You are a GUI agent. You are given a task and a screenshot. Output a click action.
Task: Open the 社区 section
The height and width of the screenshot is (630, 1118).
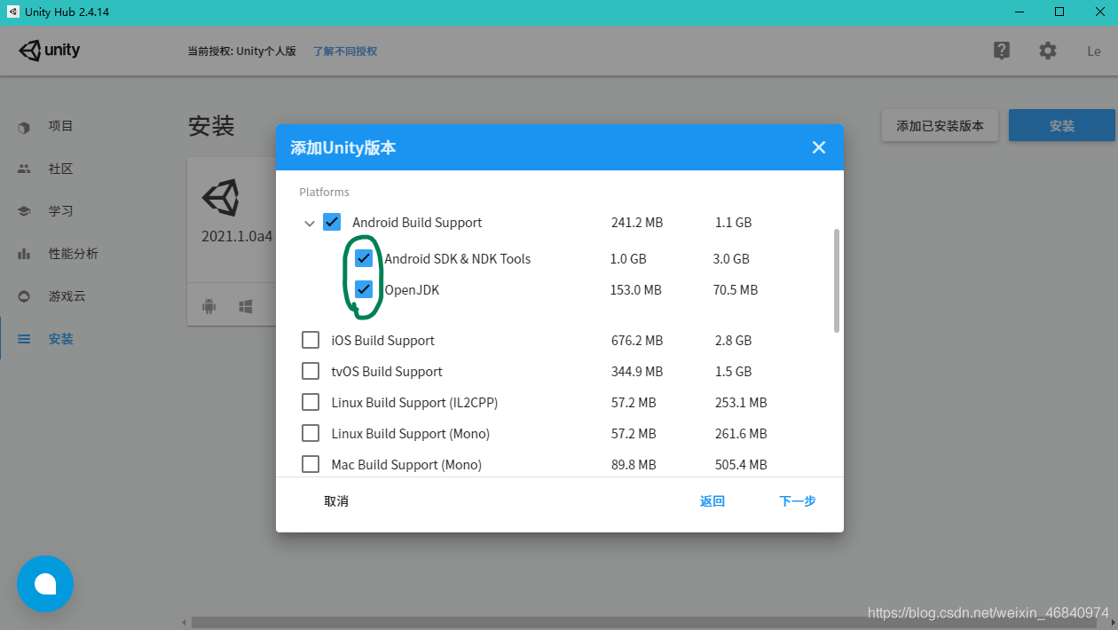pyautogui.click(x=61, y=169)
